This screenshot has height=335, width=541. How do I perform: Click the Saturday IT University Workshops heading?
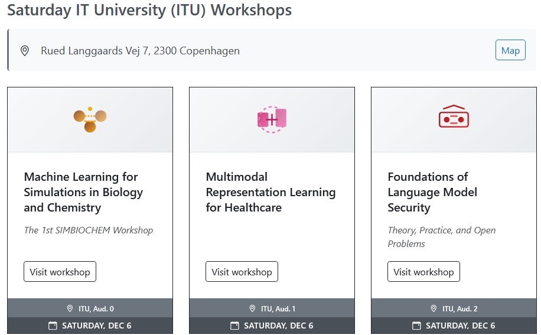[149, 10]
